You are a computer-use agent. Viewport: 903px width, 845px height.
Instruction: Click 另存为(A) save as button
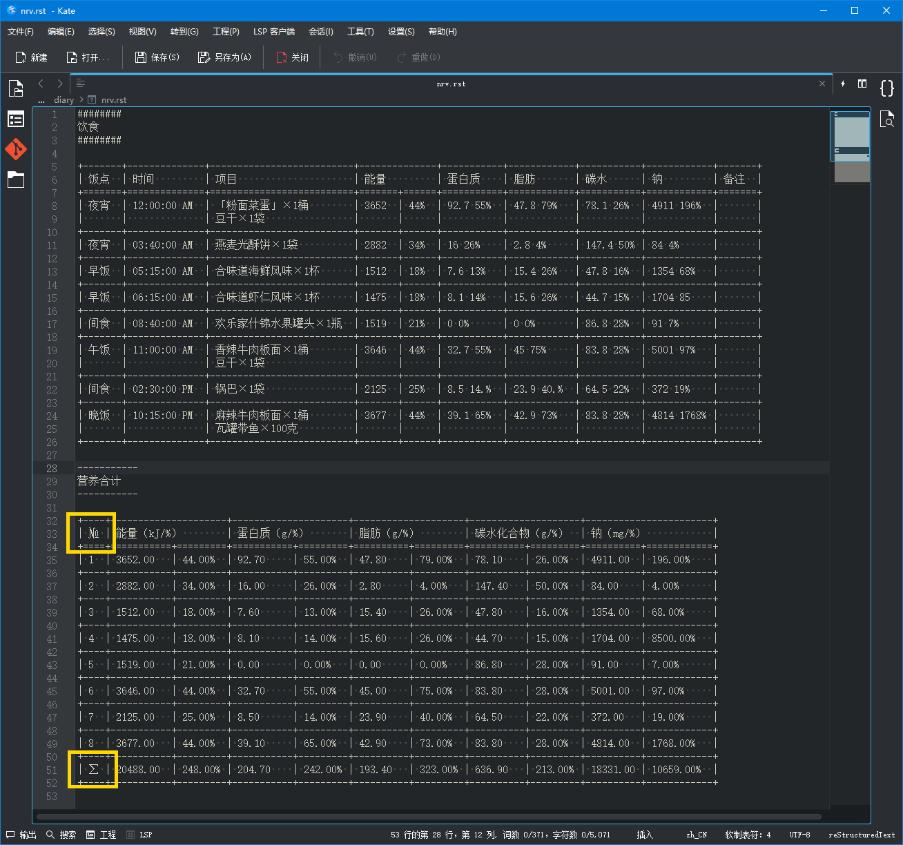pyautogui.click(x=224, y=57)
